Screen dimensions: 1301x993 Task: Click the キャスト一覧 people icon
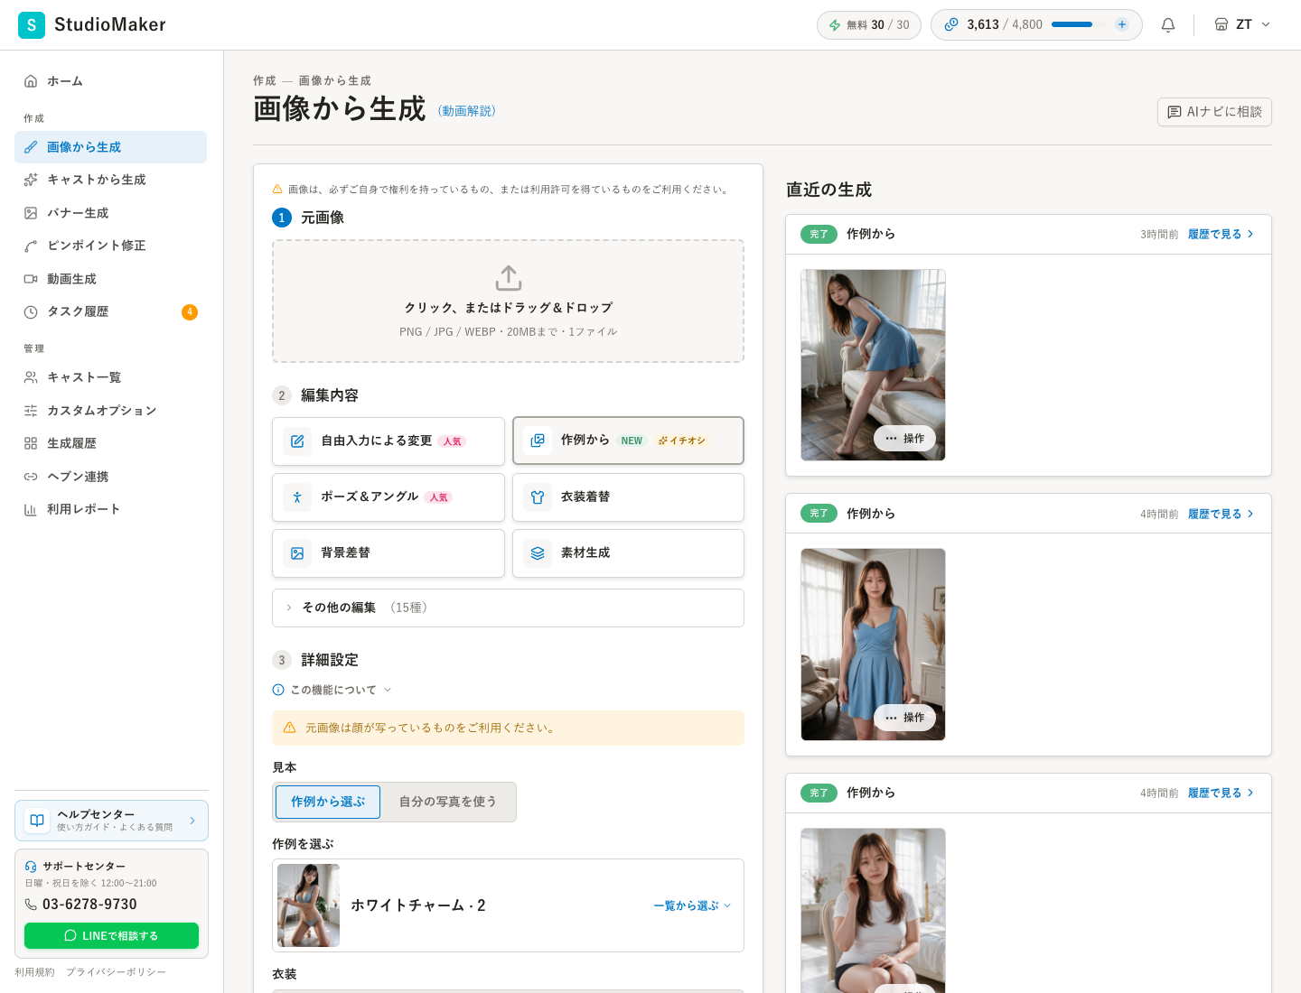[31, 377]
